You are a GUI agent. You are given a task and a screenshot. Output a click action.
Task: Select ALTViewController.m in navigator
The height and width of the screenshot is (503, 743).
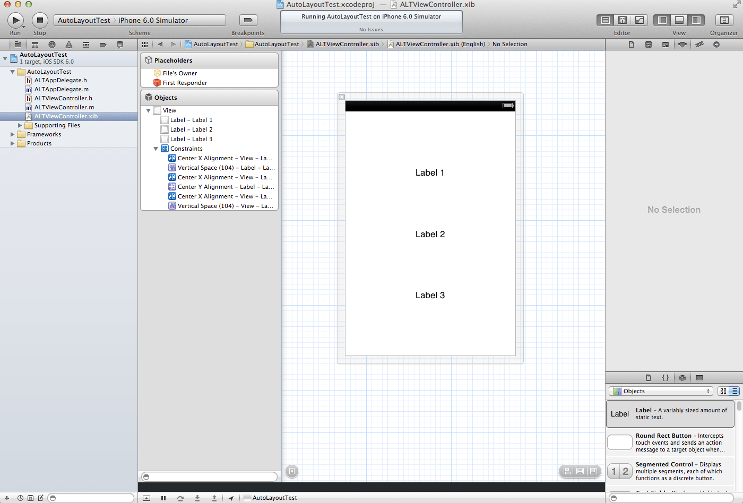(x=64, y=107)
